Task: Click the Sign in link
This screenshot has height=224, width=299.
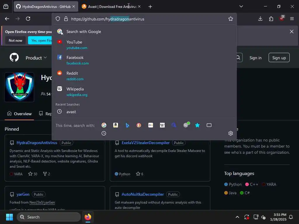Action: [255, 58]
